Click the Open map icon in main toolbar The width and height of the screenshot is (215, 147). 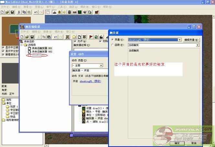coord(7,12)
